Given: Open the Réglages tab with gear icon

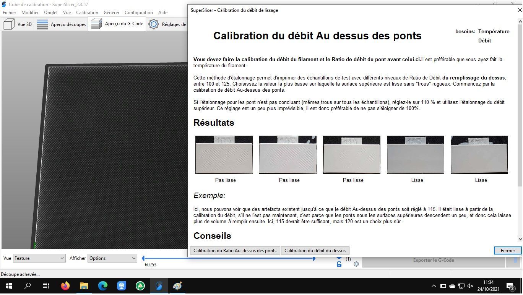Looking at the screenshot, I should pos(167,24).
